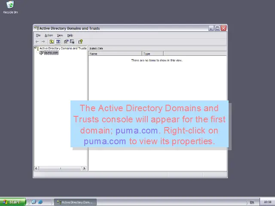This screenshot has height=206, width=275.
Task: Click the horizontal scrollbar thumb in tree pane
Action: click(60, 168)
